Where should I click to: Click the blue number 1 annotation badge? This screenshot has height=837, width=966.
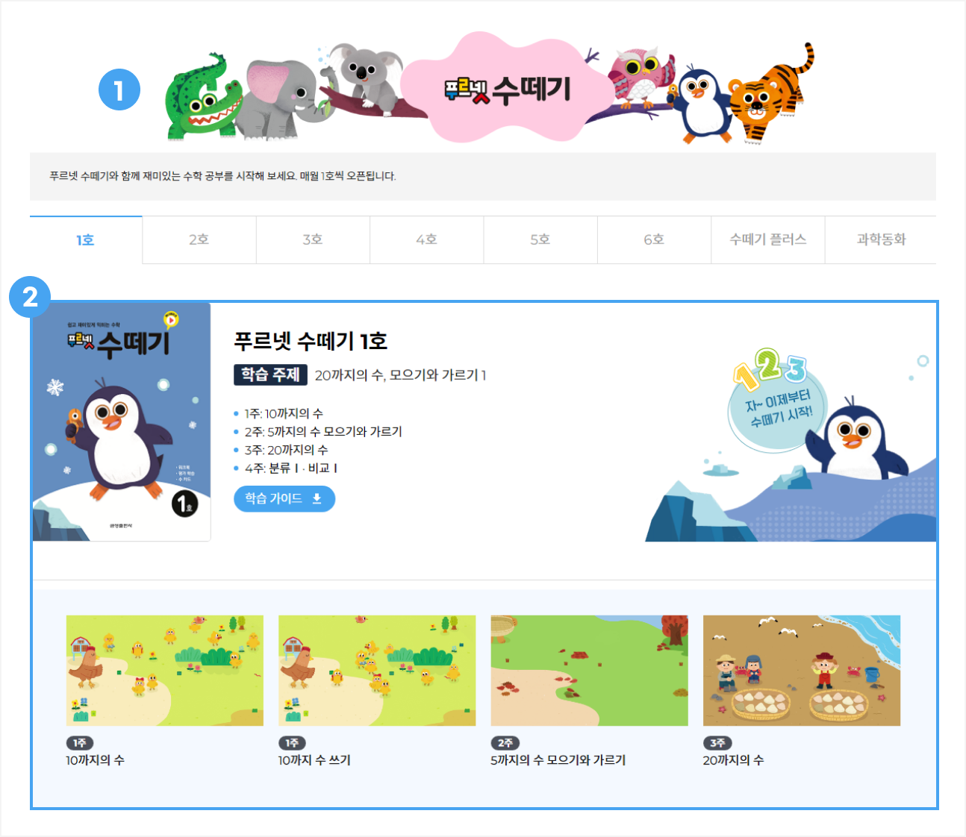(119, 90)
